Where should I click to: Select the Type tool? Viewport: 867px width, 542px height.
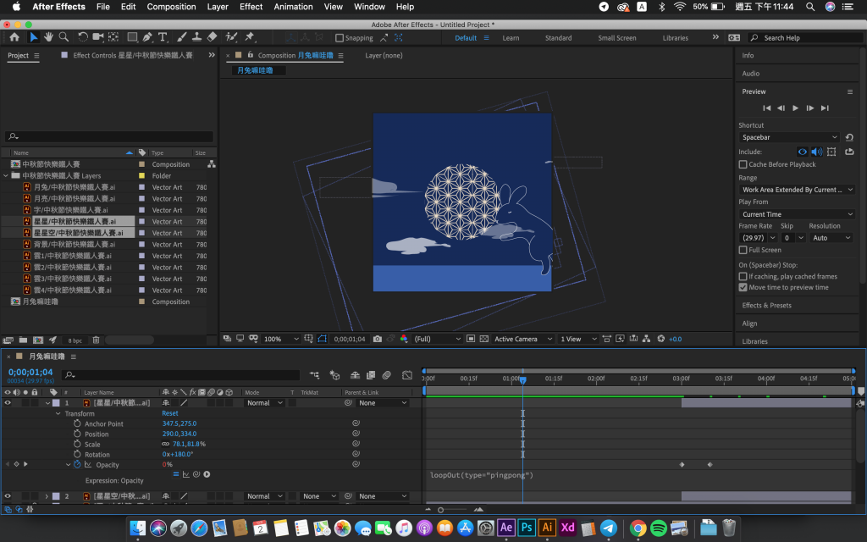click(163, 37)
